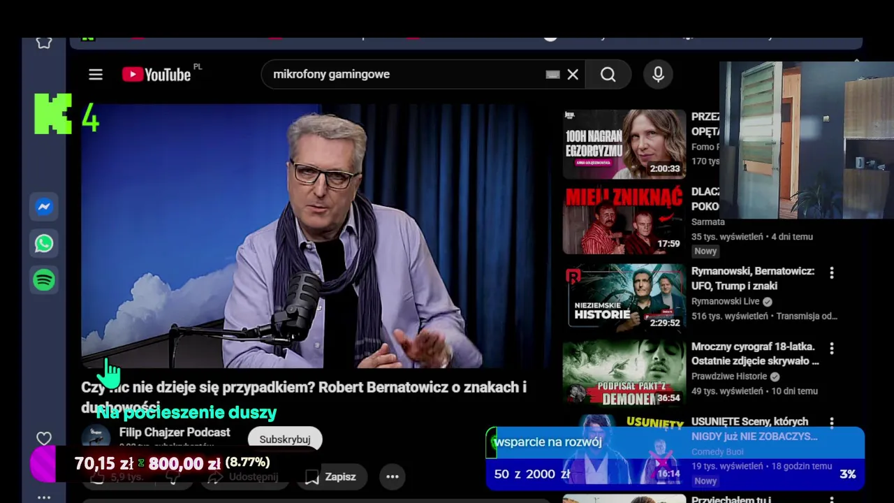Open the Mieli zniknąć video thumbnail
This screenshot has height=503, width=894.
pos(624,220)
